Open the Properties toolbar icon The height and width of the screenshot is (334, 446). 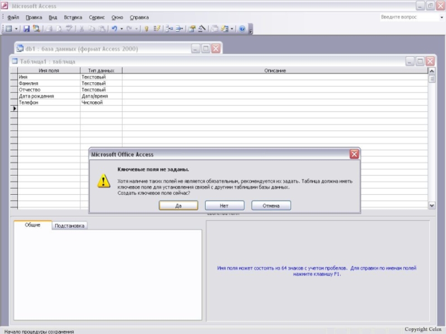[192, 28]
